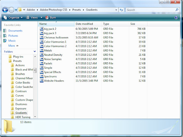Click the Metals file icon
The image size is (183, 137).
(41, 50)
